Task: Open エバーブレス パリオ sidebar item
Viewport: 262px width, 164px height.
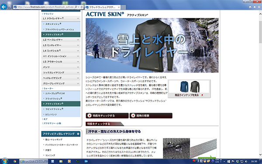Action: (55, 94)
